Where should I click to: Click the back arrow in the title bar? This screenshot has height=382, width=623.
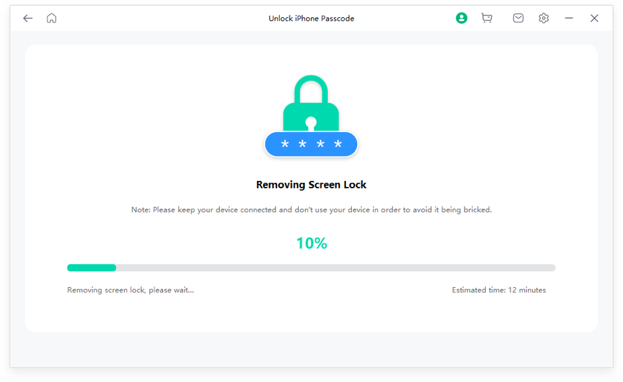[28, 19]
